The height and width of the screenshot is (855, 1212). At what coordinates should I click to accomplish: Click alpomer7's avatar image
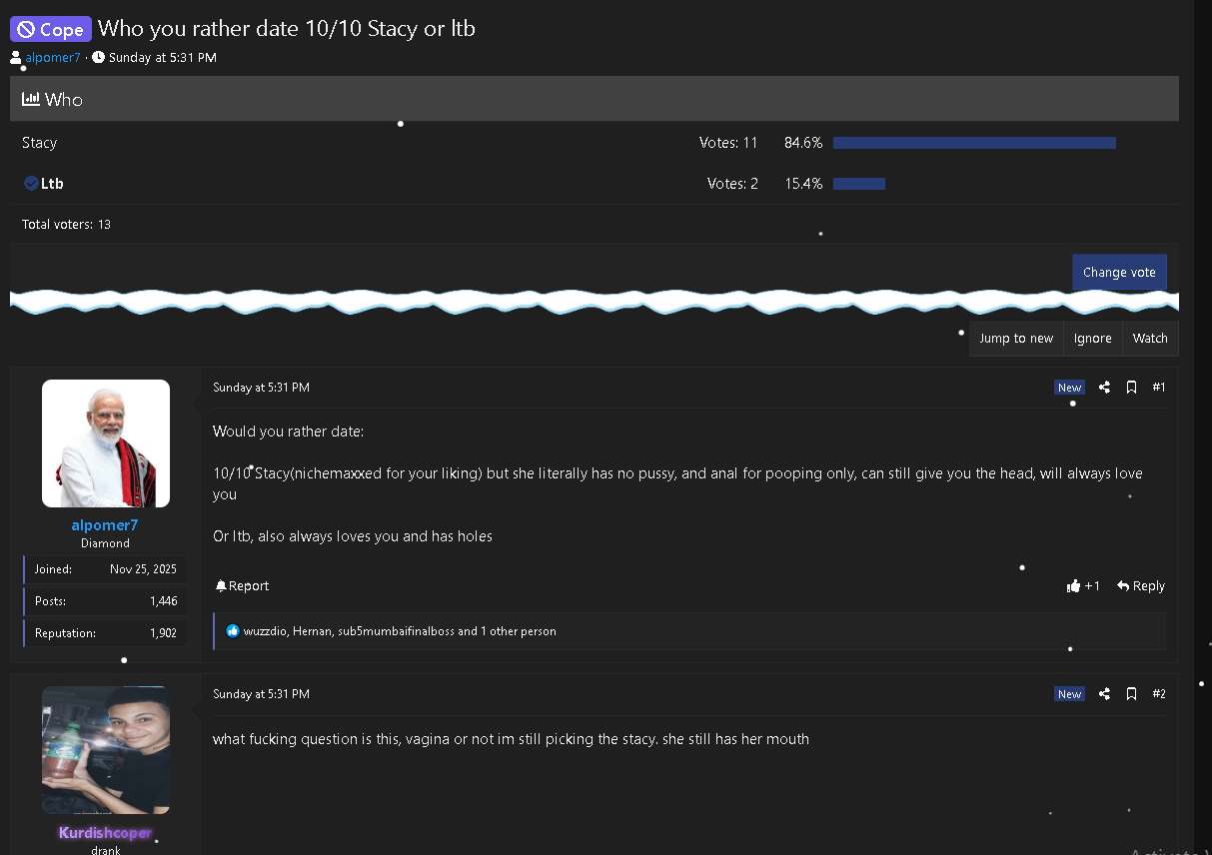click(106, 443)
